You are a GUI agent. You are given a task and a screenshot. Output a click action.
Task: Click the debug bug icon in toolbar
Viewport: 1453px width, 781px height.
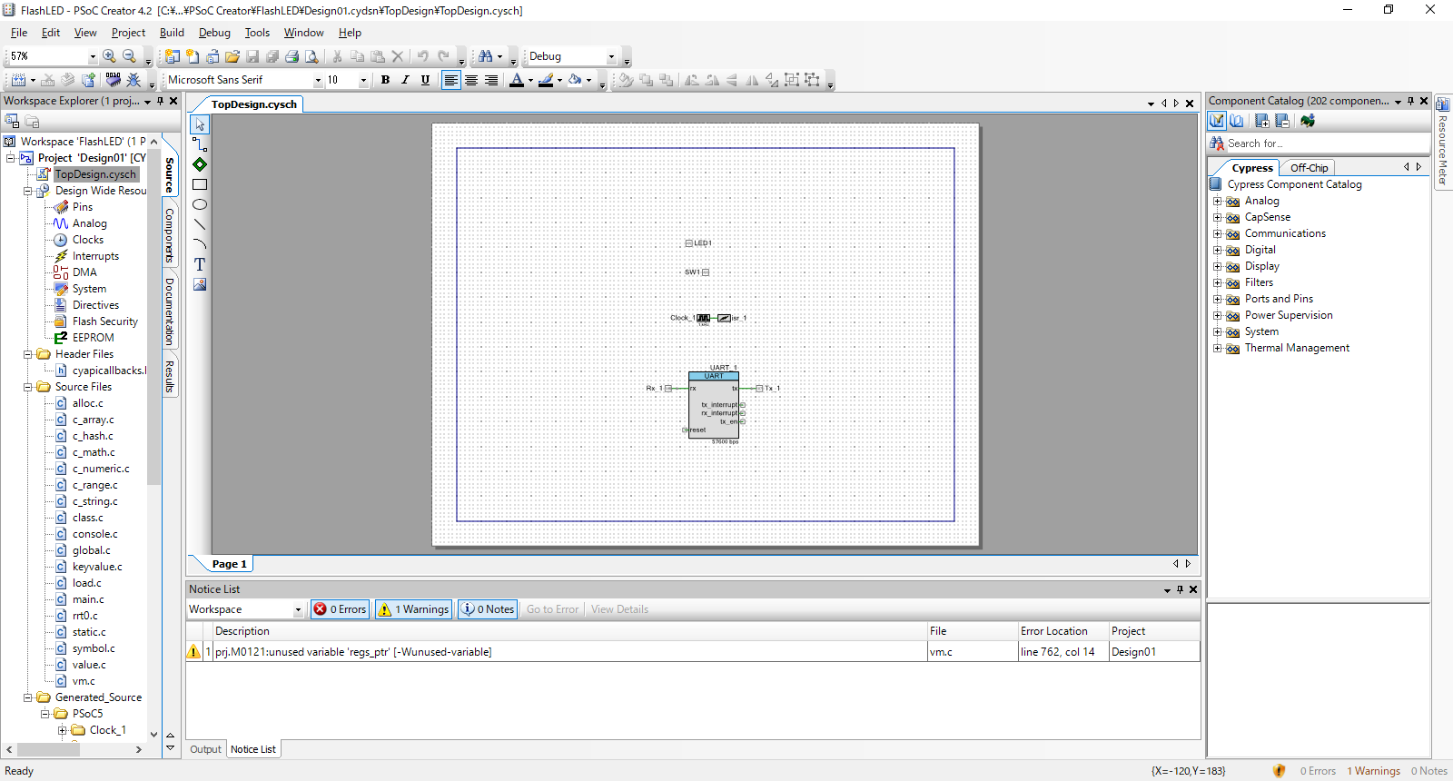[x=133, y=80]
